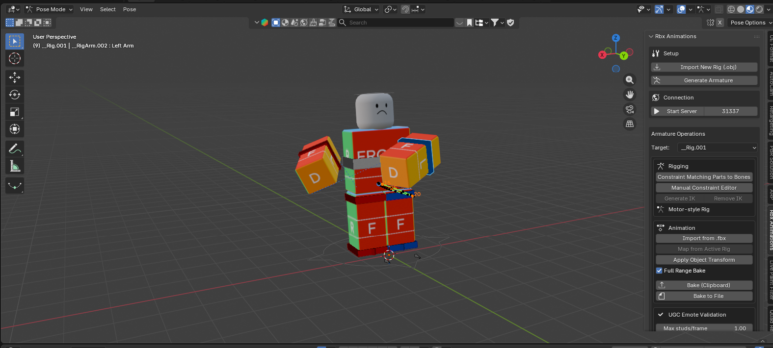The height and width of the screenshot is (348, 773).
Task: Switch to Wireframe shading
Action: tap(731, 9)
